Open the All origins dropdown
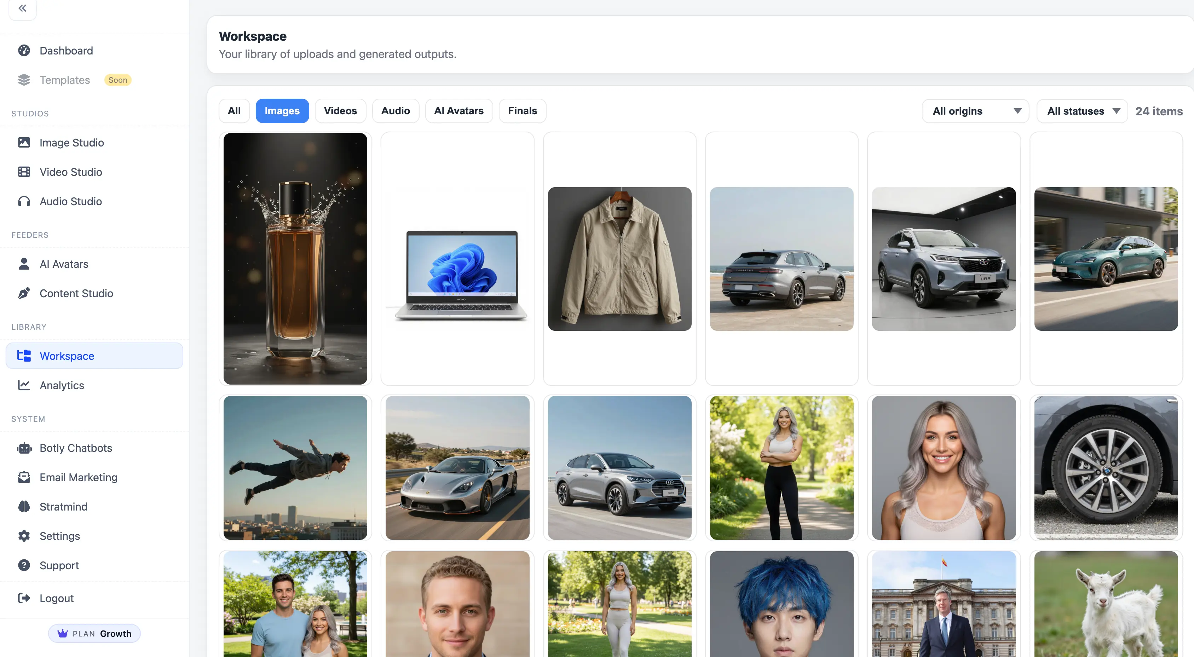Image resolution: width=1194 pixels, height=657 pixels. pyautogui.click(x=975, y=111)
